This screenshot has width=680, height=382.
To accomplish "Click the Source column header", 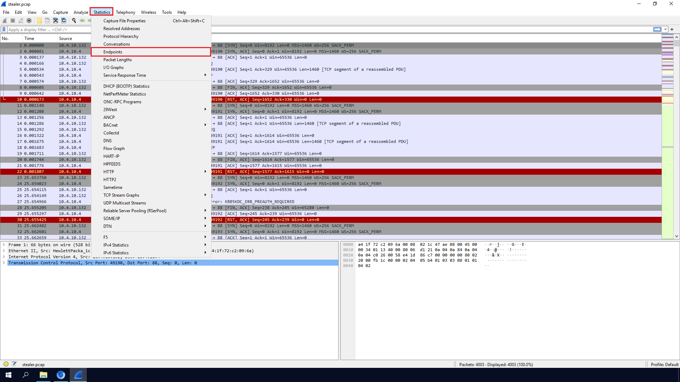I will [74, 39].
